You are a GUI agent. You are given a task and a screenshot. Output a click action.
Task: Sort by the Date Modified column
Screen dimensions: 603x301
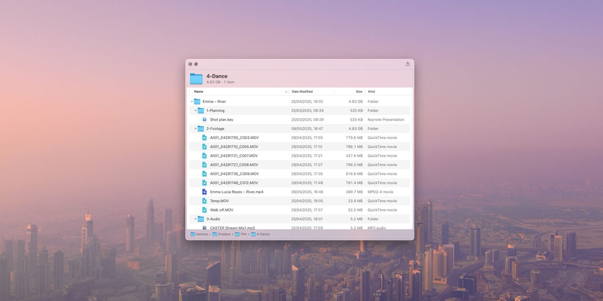click(302, 91)
